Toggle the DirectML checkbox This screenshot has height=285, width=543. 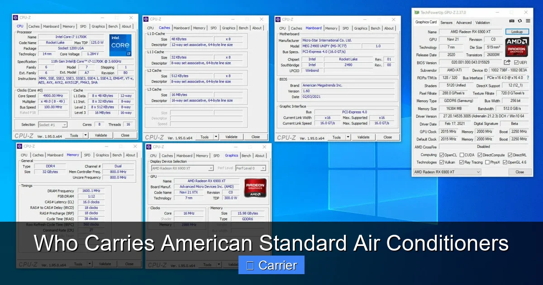pyautogui.click(x=510, y=155)
